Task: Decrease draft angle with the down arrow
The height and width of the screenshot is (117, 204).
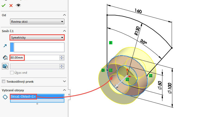Action: [62, 68]
